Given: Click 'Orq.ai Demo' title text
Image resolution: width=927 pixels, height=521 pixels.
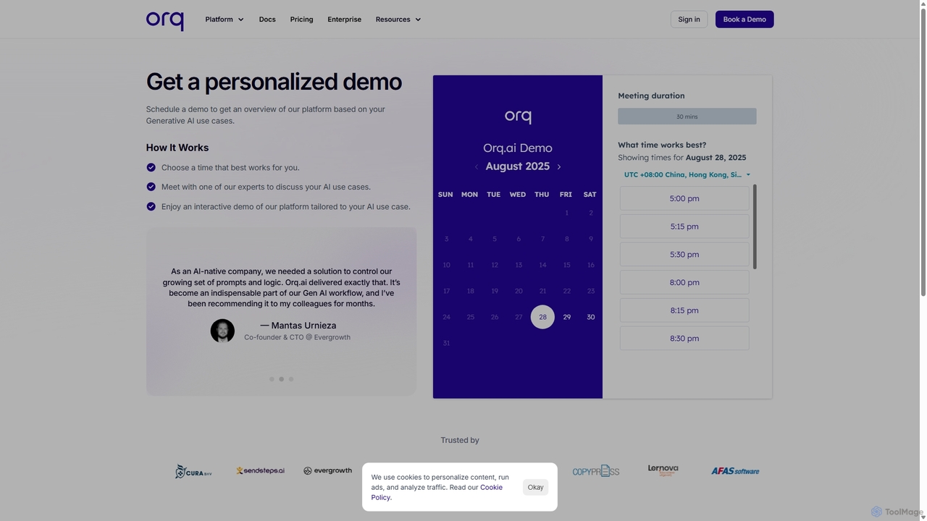Looking at the screenshot, I should (518, 148).
